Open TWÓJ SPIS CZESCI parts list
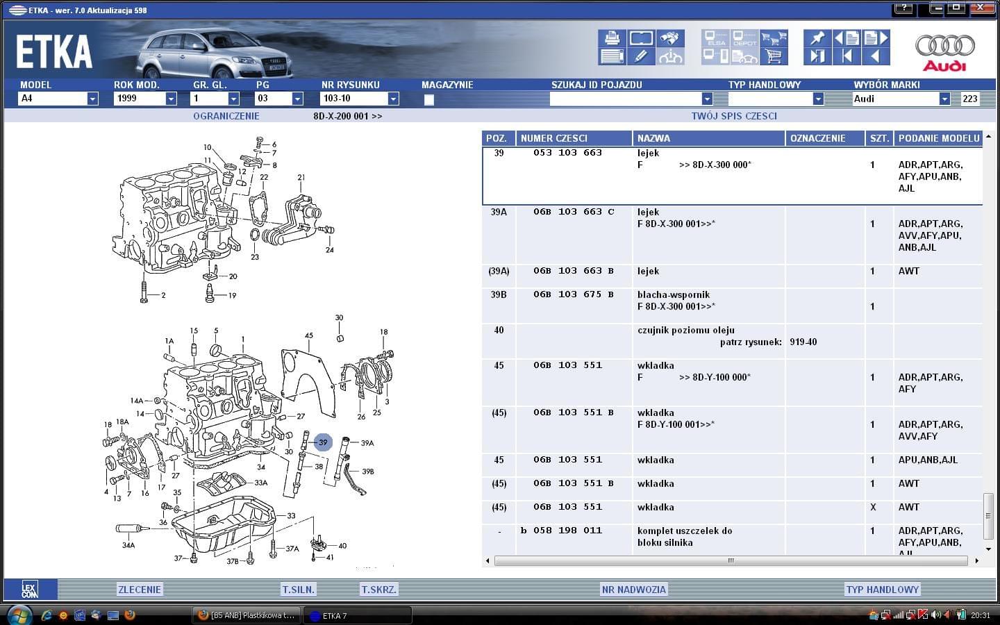Screen dimensions: 1000x625 734,116
